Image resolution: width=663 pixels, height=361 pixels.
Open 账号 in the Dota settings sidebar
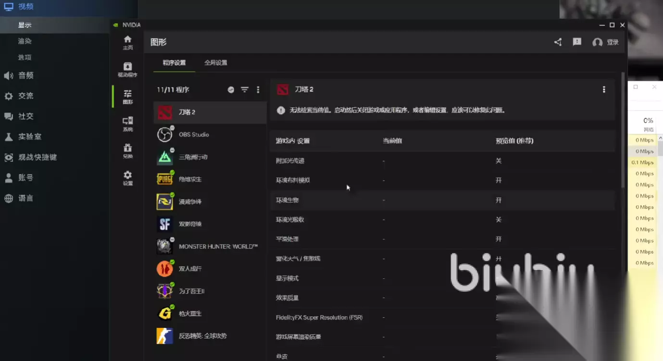tap(26, 178)
